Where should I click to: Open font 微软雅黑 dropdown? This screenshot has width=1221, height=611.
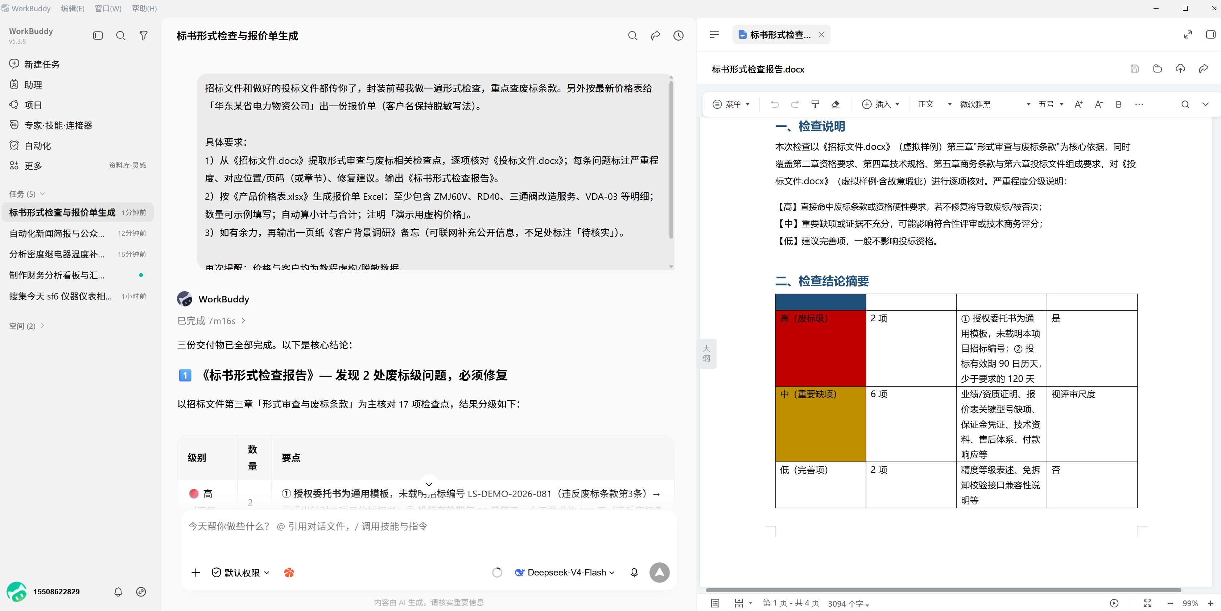(x=995, y=104)
